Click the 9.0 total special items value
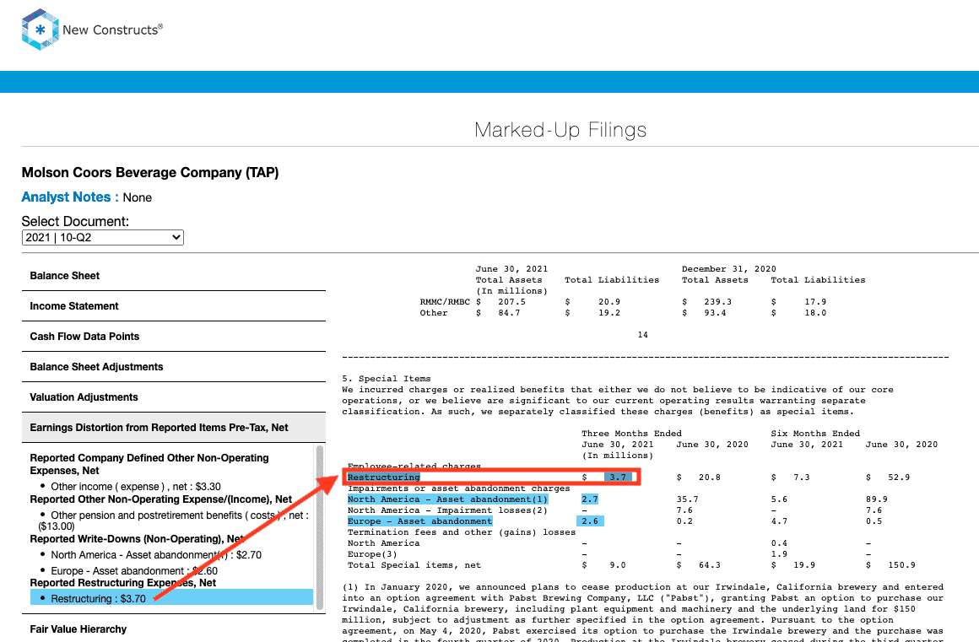Viewport: 979px width, 642px height. [x=618, y=565]
